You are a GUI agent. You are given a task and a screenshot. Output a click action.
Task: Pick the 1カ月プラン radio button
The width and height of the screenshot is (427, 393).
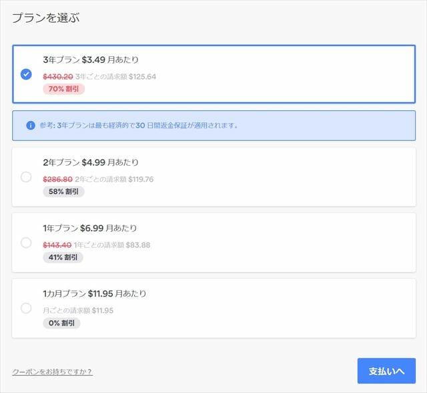click(x=26, y=308)
